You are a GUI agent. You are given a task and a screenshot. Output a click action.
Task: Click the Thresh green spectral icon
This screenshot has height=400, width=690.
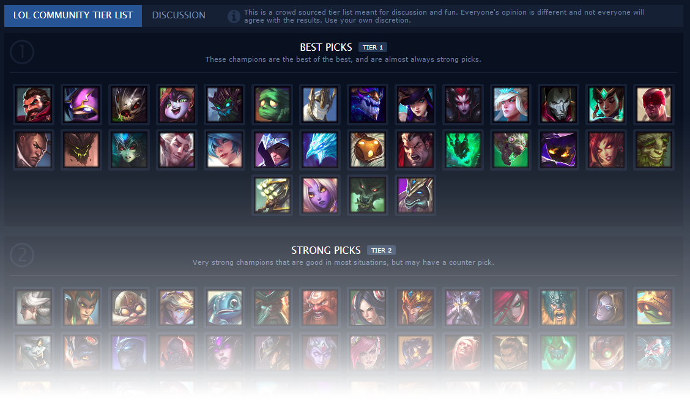click(463, 150)
